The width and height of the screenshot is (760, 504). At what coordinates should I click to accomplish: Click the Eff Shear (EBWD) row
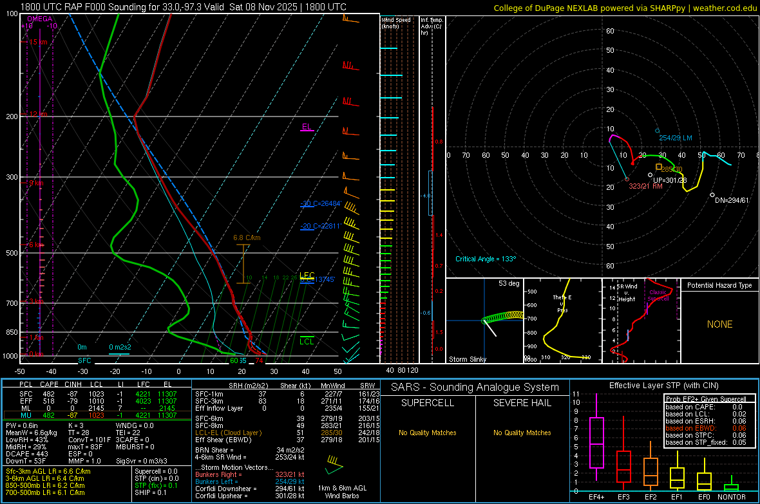coord(287,440)
